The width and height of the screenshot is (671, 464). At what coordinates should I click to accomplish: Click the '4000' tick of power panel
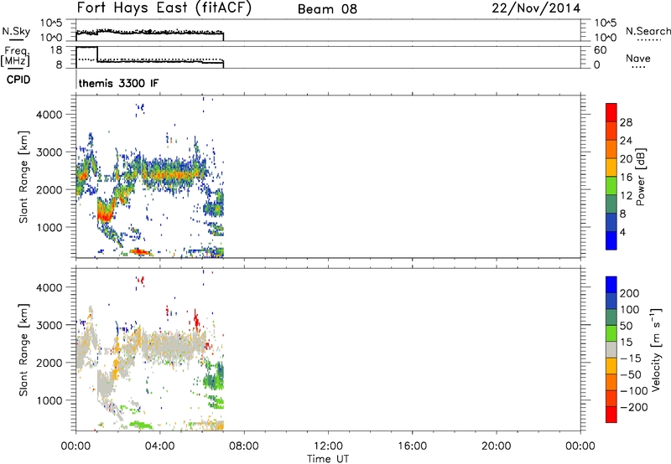tap(49, 115)
